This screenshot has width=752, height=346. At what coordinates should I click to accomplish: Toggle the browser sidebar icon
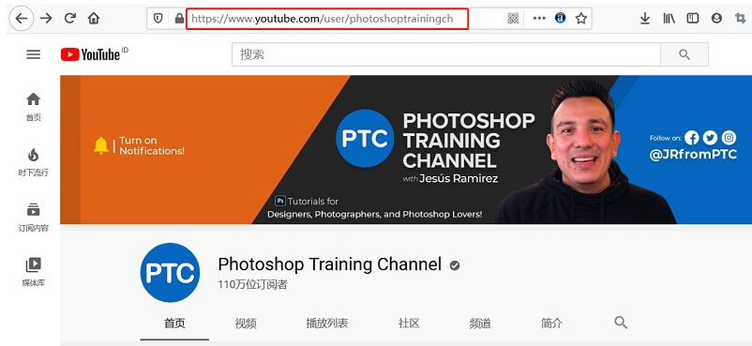point(693,19)
